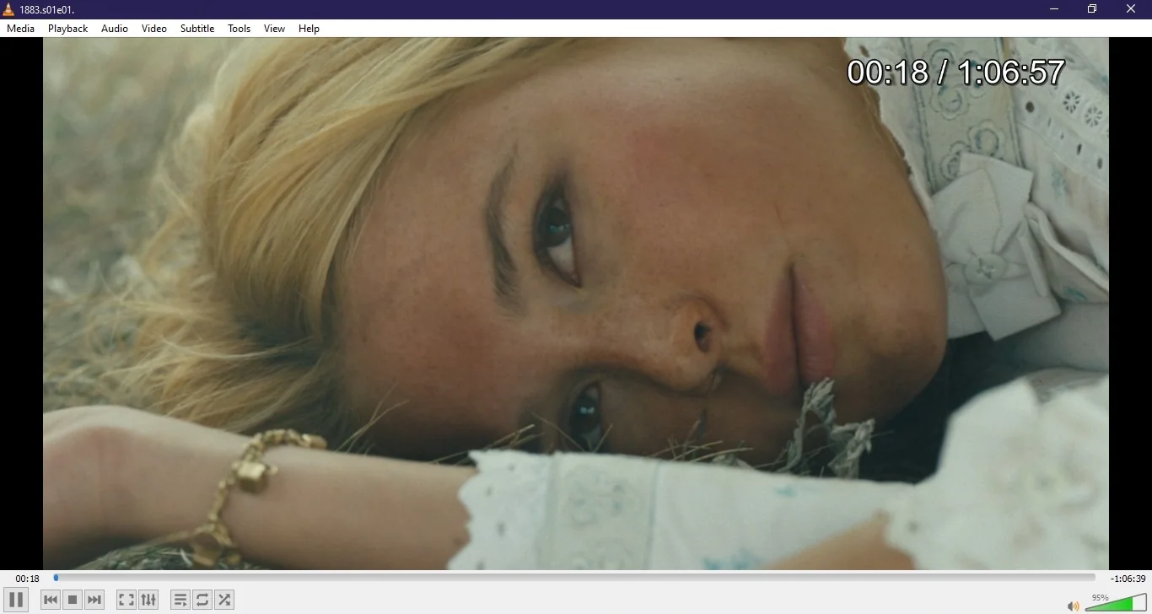This screenshot has height=614, width=1152.
Task: Open the Tools menu
Action: (240, 29)
